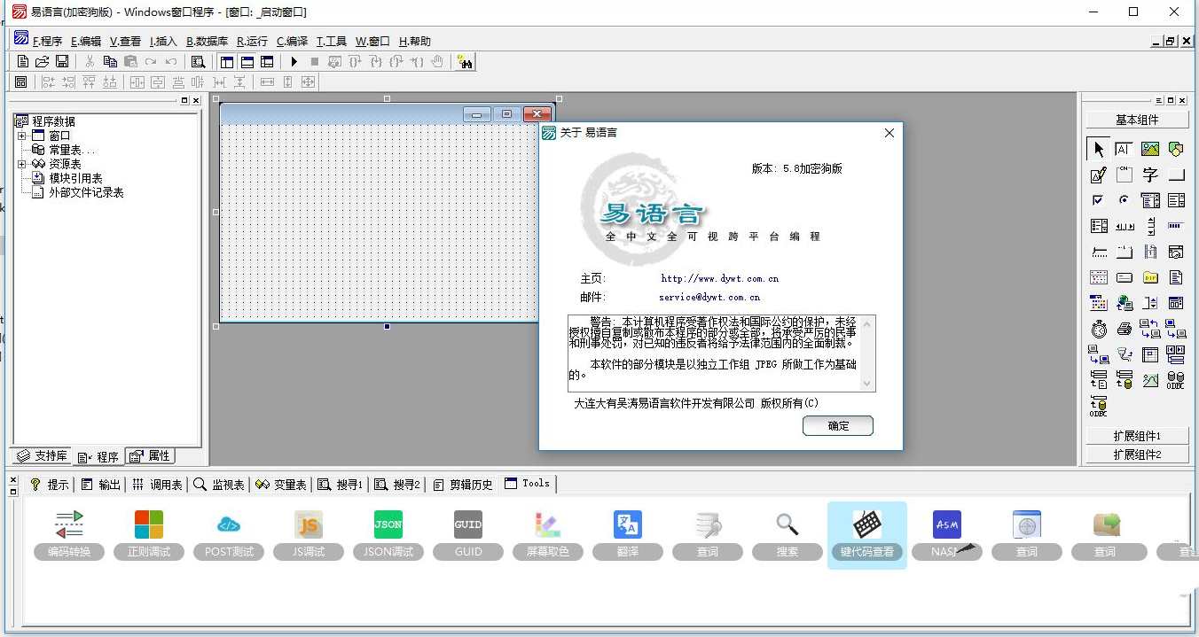
Task: Select the 时钟 clock component icon
Action: pos(1098,327)
